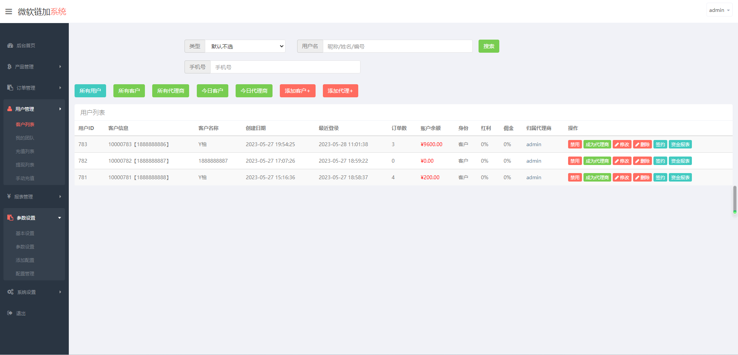Viewport: 738px width, 355px height.
Task: Click the document icon beside 订单管理
Action: coord(10,88)
